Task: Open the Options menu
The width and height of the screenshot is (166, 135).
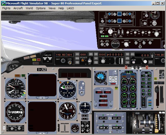Action: coord(41,8)
